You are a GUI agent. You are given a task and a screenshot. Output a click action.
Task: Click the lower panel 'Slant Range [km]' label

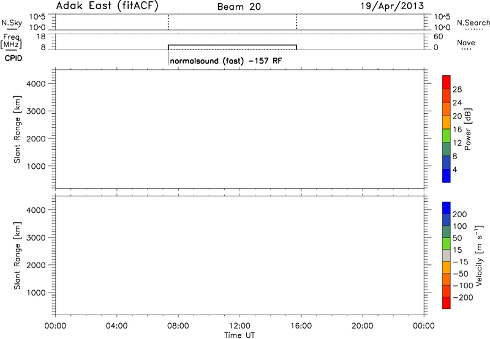(17, 256)
